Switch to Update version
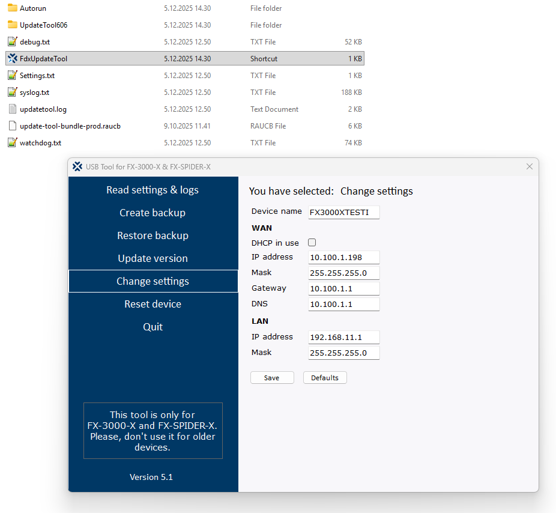Image resolution: width=556 pixels, height=513 pixels. pos(152,258)
